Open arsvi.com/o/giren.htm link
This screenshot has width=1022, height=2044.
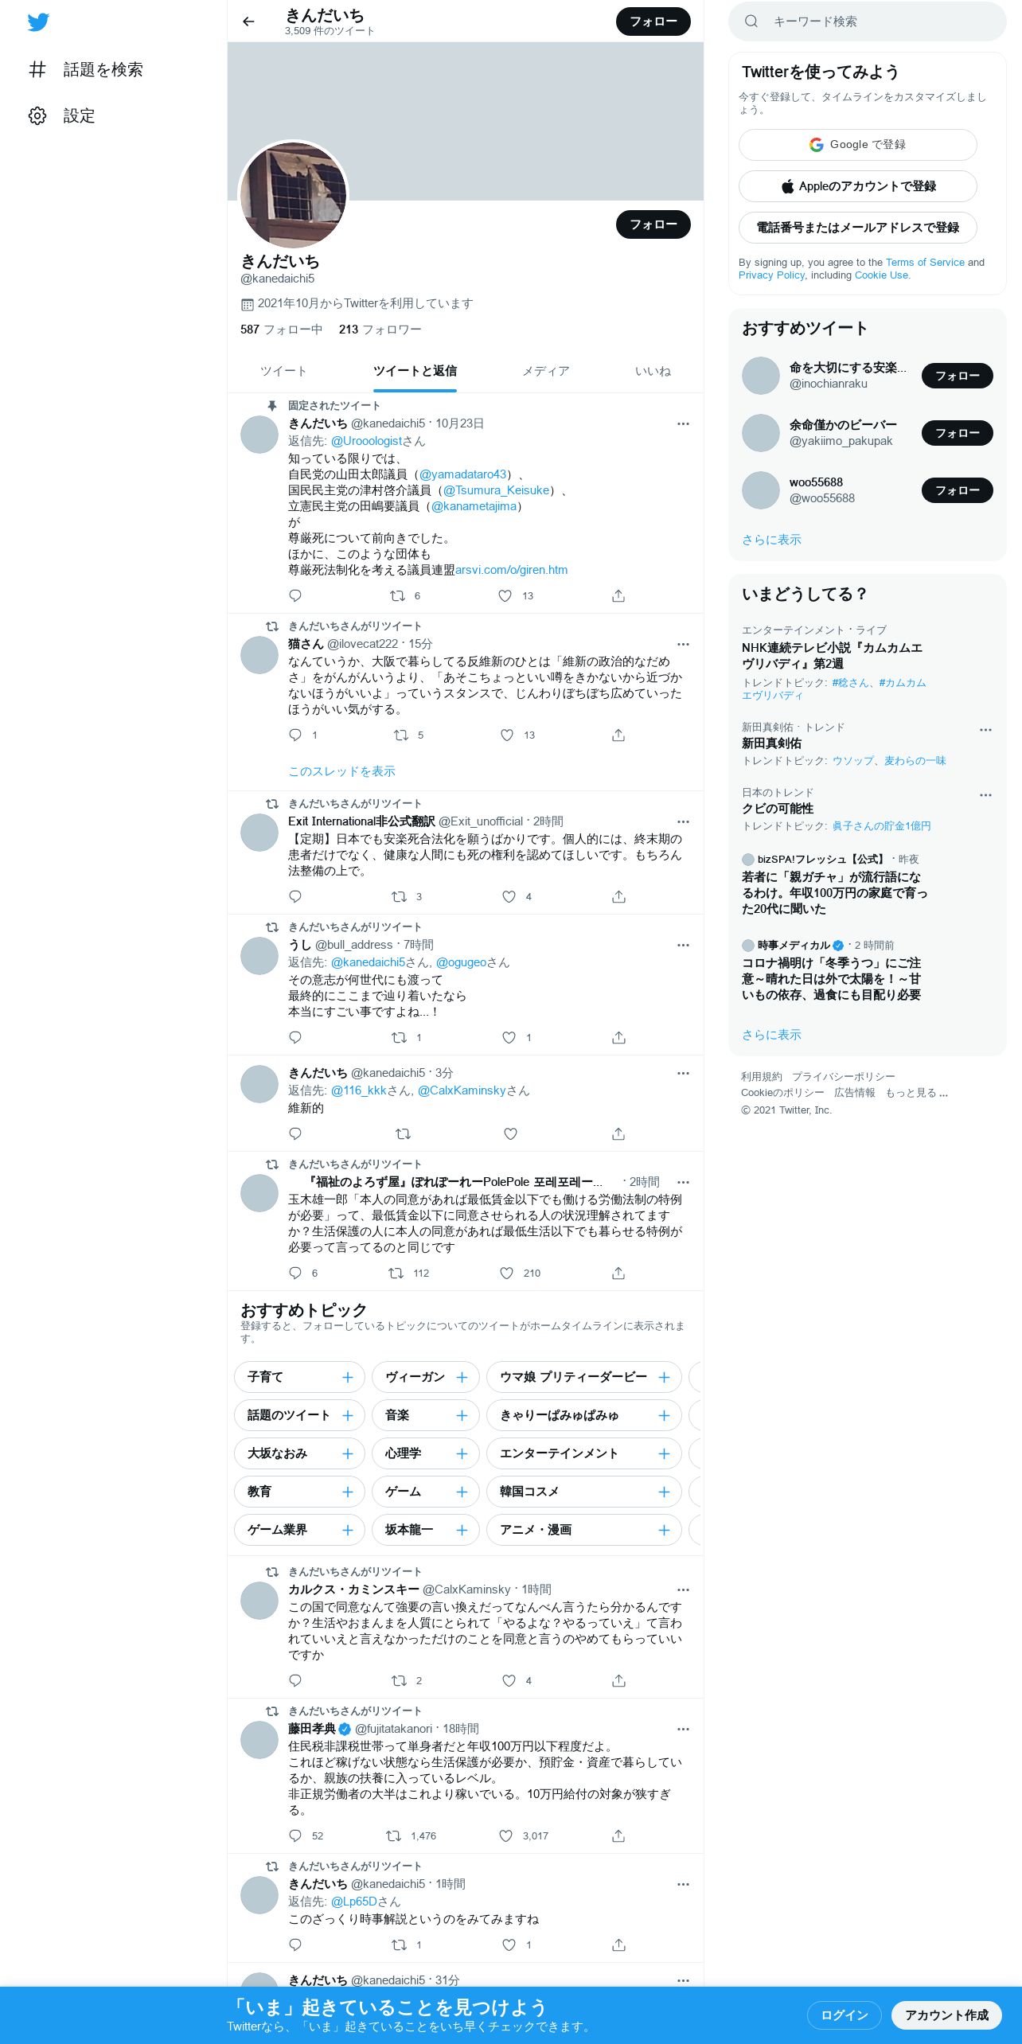click(511, 570)
